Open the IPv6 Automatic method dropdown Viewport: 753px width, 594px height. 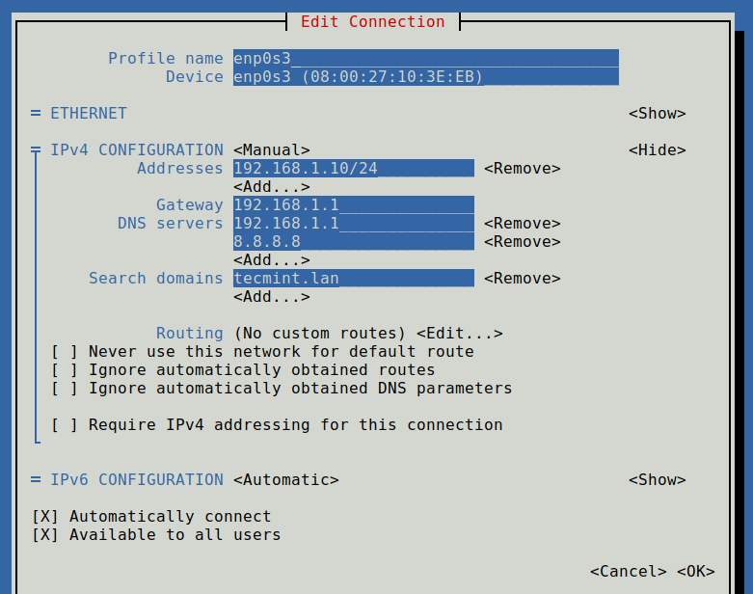[x=286, y=480]
